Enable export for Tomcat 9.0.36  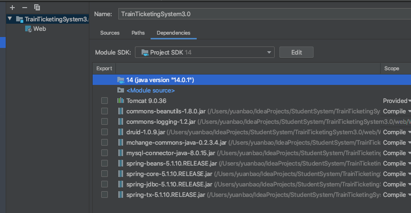tap(105, 101)
